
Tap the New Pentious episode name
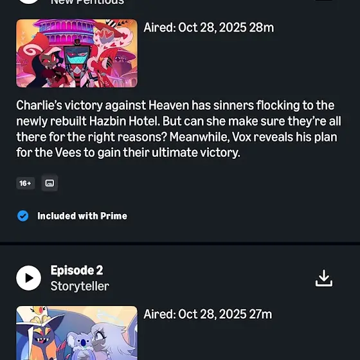pos(87,3)
